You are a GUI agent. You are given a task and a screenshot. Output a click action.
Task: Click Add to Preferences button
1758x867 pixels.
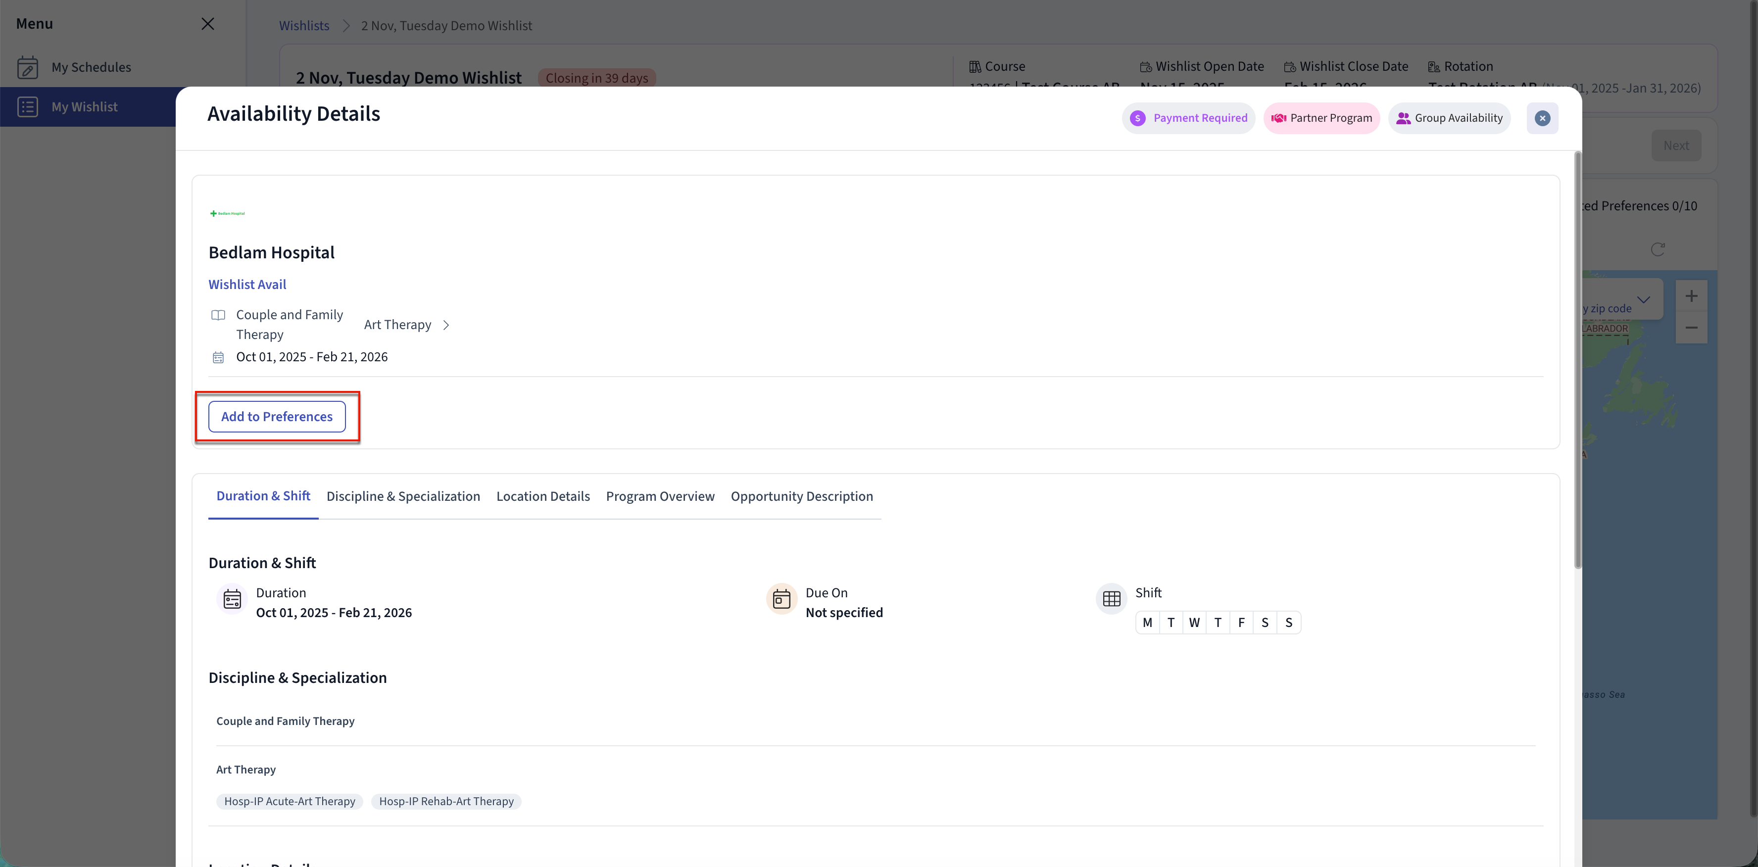(x=276, y=417)
